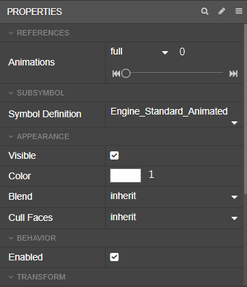247x287 pixels.
Task: Collapse the APPEARANCE section
Action: click(x=11, y=136)
